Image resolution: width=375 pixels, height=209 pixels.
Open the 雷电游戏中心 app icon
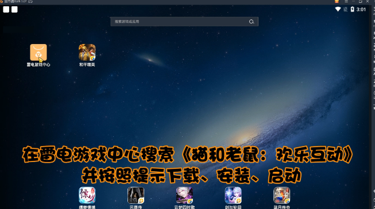coord(38,53)
